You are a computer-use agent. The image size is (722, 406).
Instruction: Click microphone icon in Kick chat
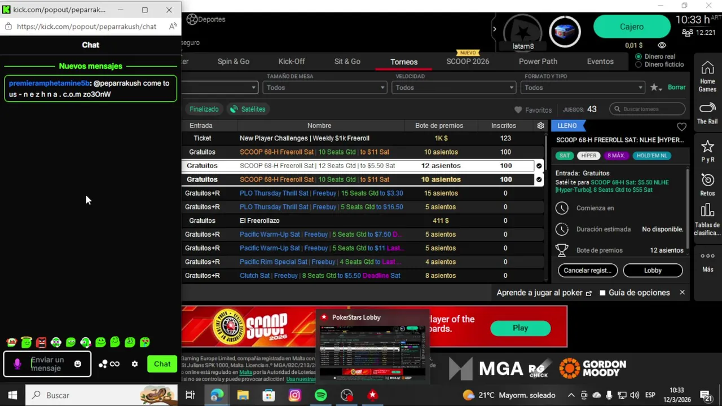[17, 364]
